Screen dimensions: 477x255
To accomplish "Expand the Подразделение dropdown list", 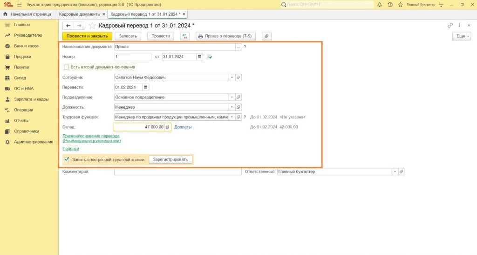I will point(232,97).
